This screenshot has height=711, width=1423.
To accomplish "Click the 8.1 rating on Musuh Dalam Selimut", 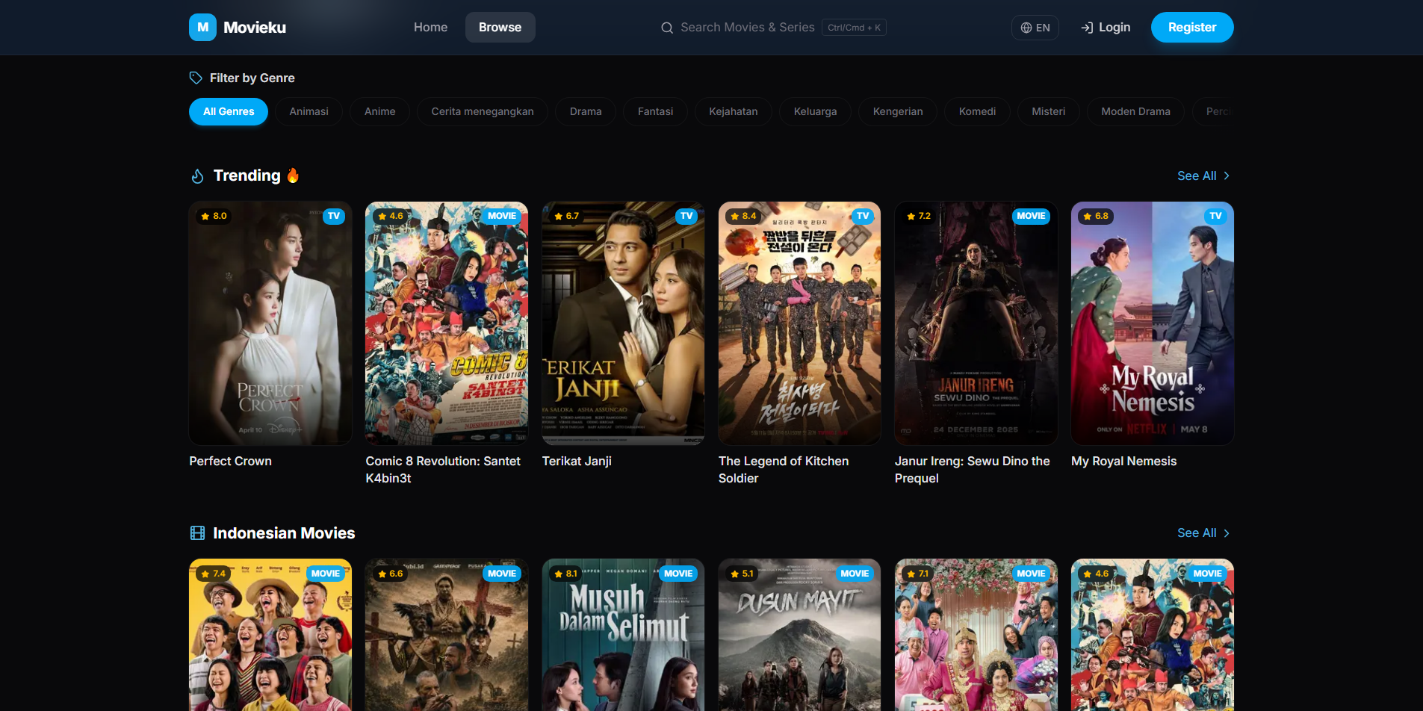I will tap(565, 574).
